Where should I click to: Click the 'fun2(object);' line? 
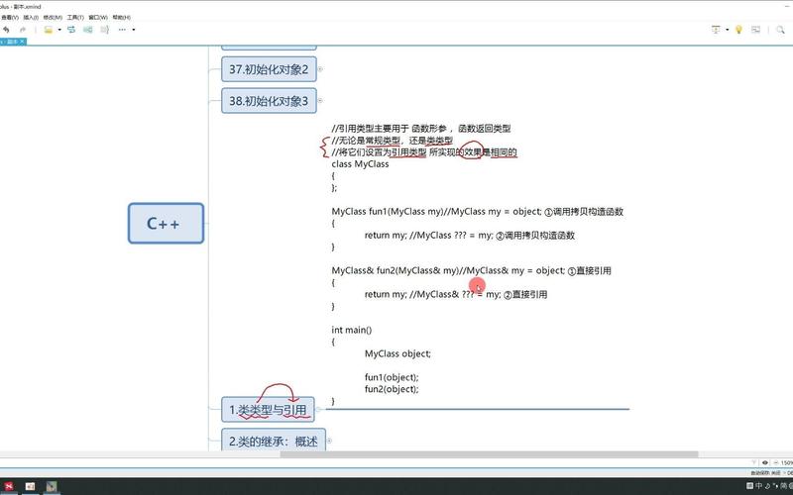pyautogui.click(x=392, y=389)
